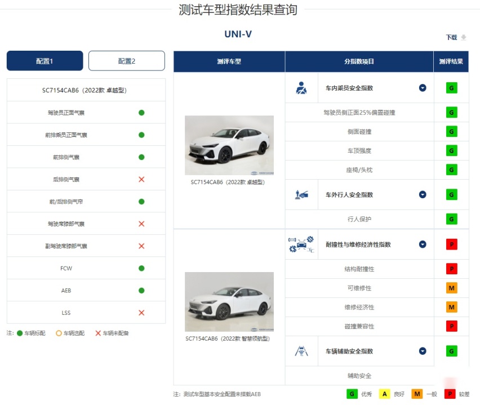Click the G badge for 座椅/头枕
Viewport: 480px width, 405px height.
click(x=451, y=170)
